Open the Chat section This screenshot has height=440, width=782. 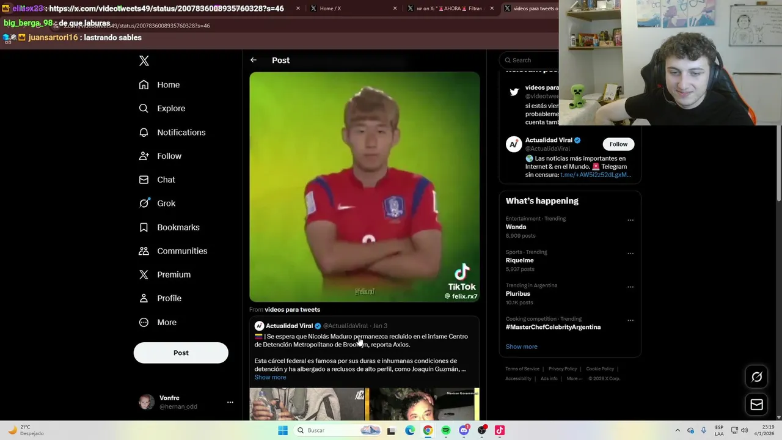click(x=156, y=180)
